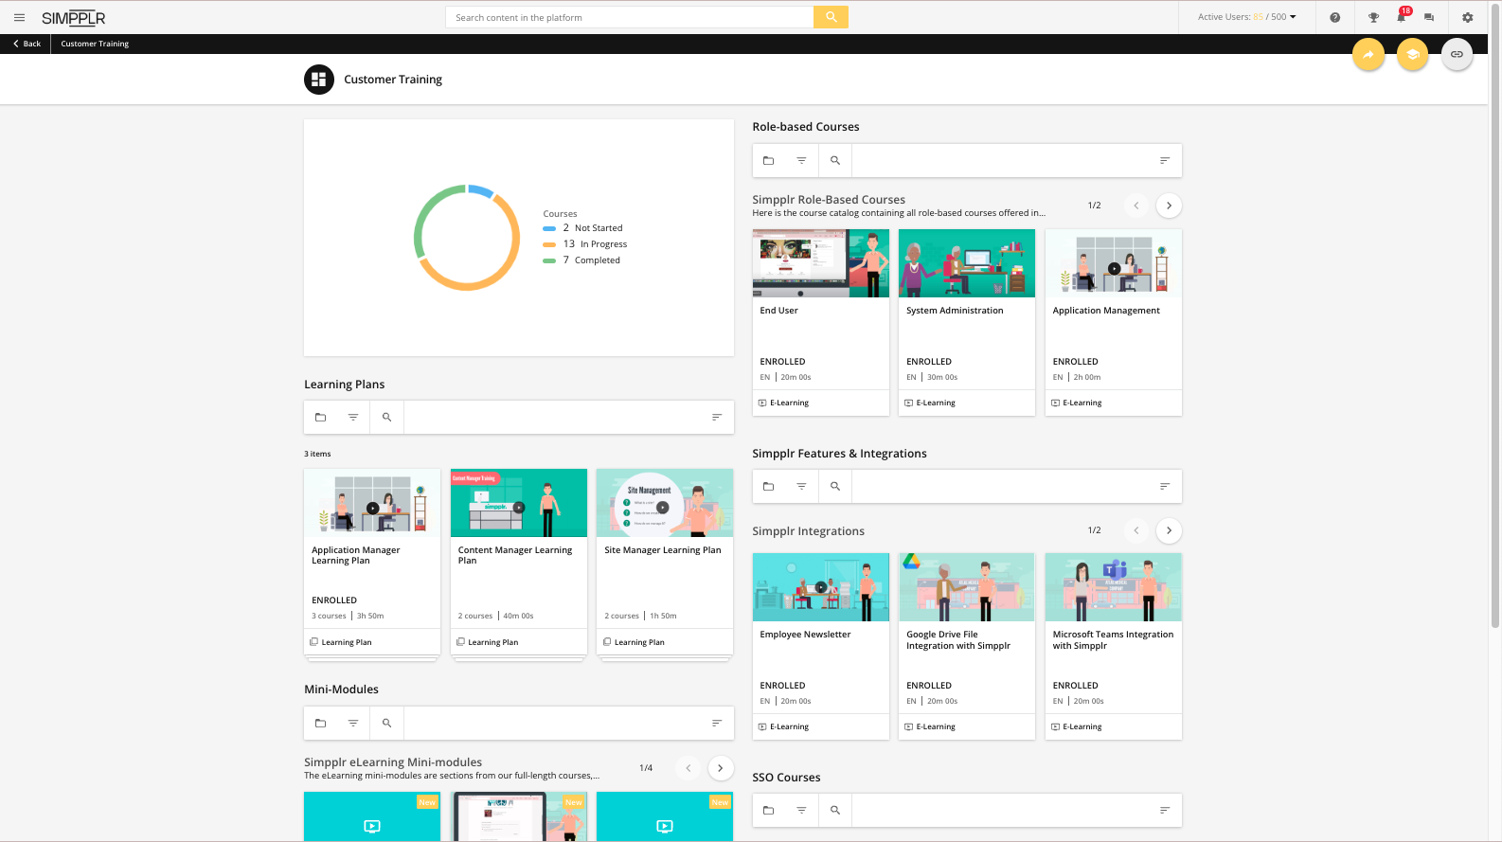Image resolution: width=1502 pixels, height=842 pixels.
Task: Click the orange search button
Action: click(x=831, y=17)
